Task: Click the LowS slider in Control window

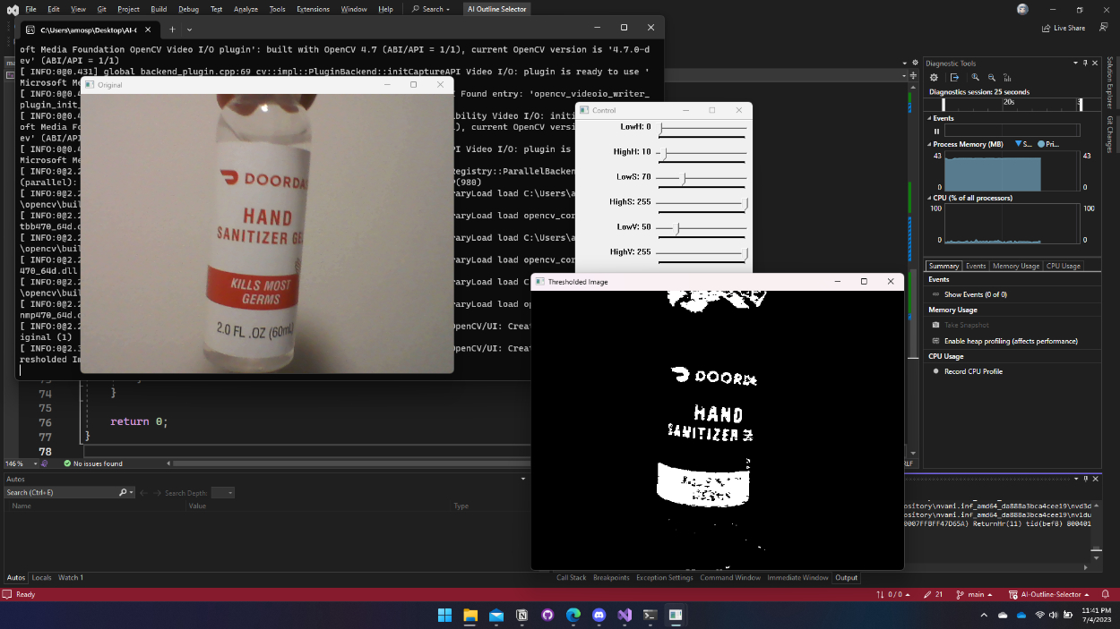Action: click(684, 178)
